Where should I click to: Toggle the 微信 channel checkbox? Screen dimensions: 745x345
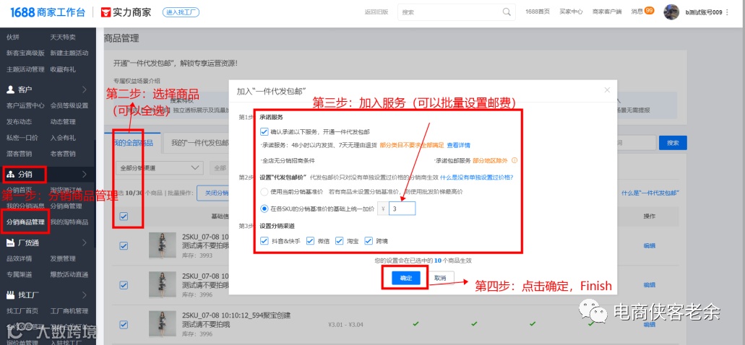point(310,240)
